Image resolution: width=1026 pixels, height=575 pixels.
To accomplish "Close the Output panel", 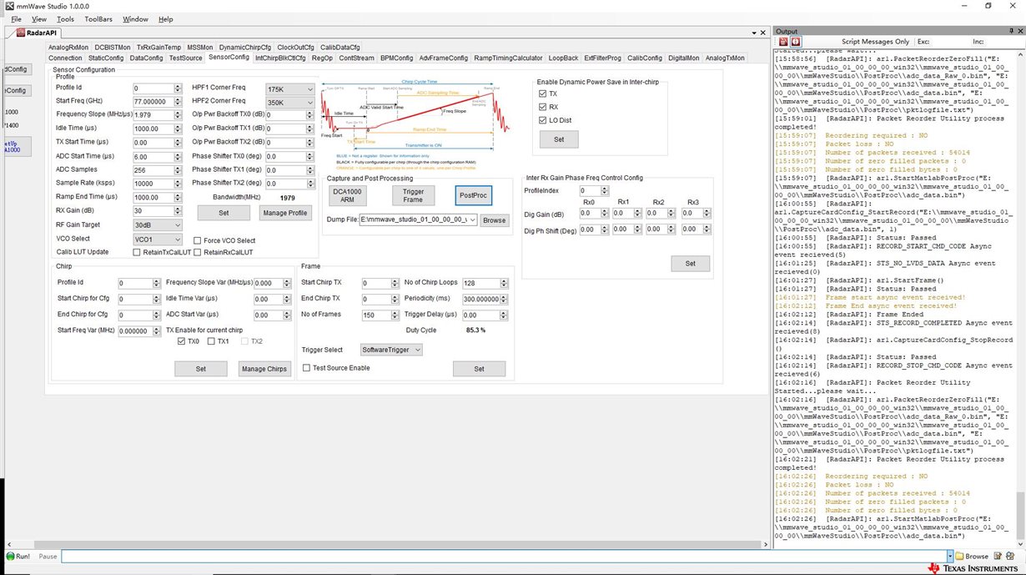I will pyautogui.click(x=1019, y=31).
